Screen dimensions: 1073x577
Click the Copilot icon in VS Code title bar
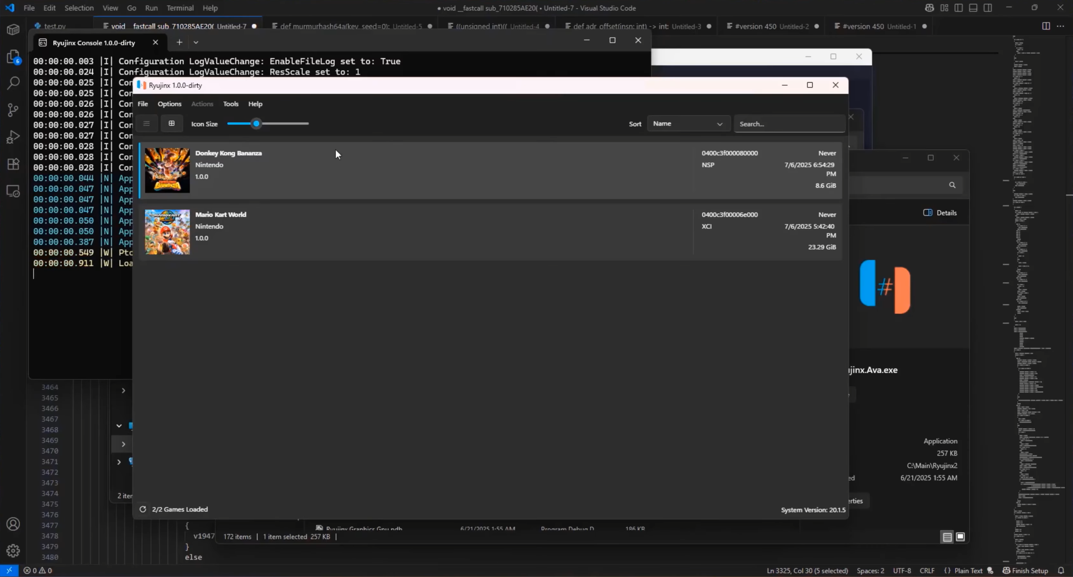pos(929,8)
